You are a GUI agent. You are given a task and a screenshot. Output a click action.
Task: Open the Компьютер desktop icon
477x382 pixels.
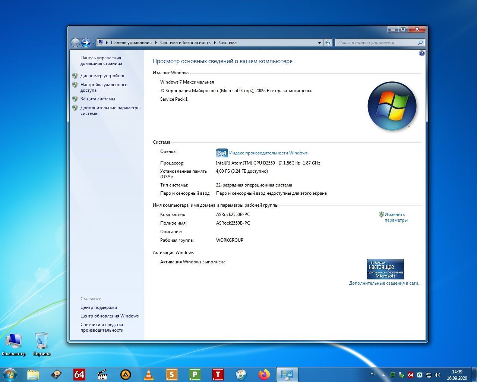pos(14,344)
